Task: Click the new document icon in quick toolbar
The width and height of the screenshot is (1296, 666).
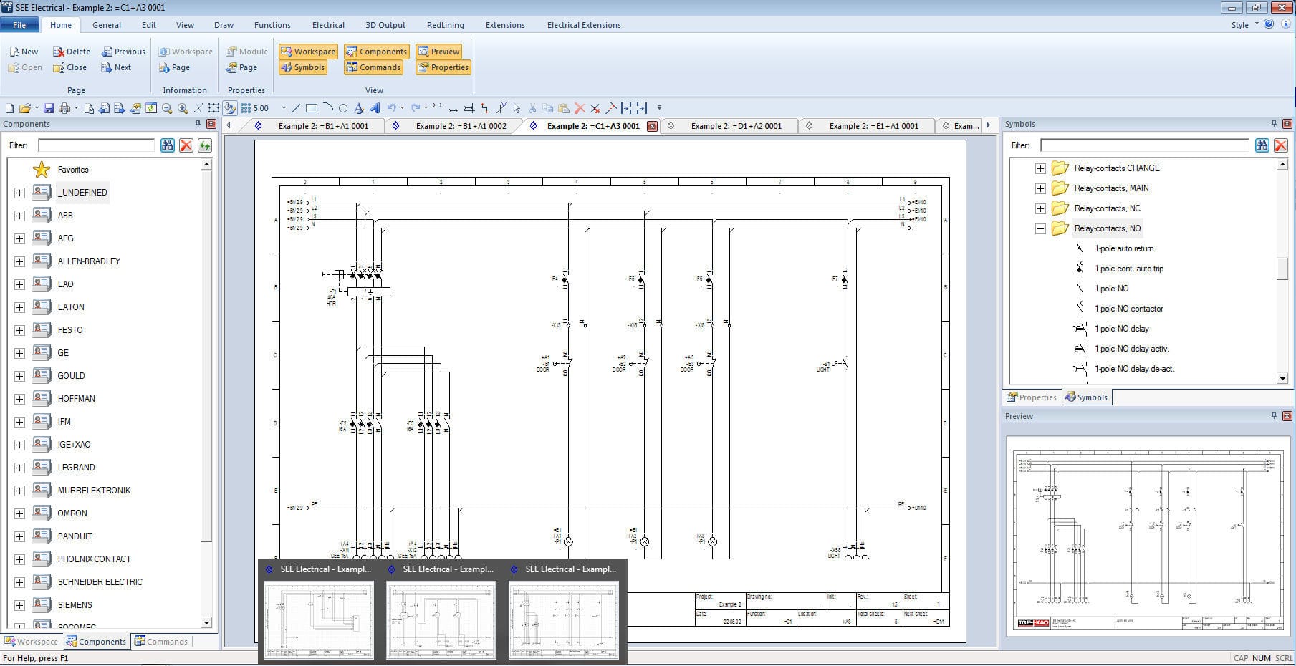Action: 9,108
